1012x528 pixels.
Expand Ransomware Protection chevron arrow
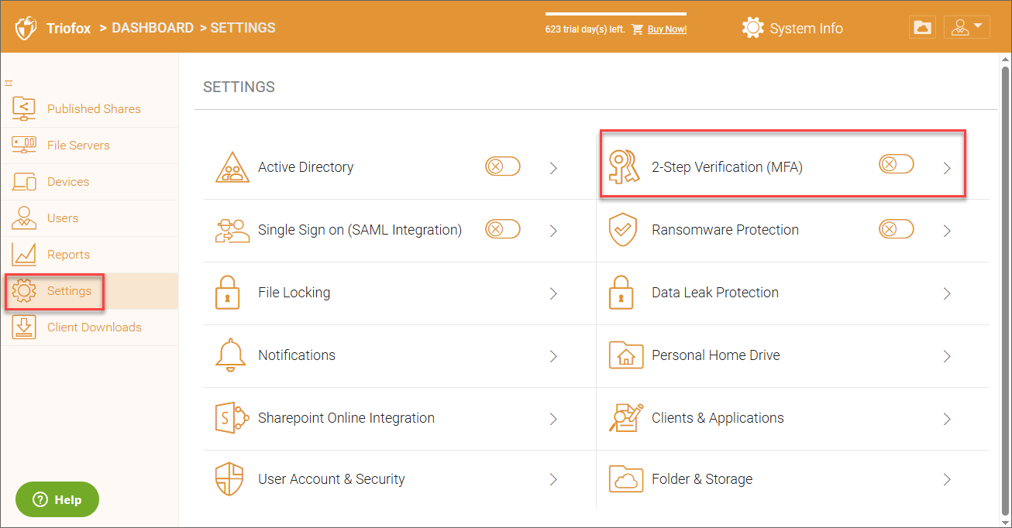coord(947,231)
